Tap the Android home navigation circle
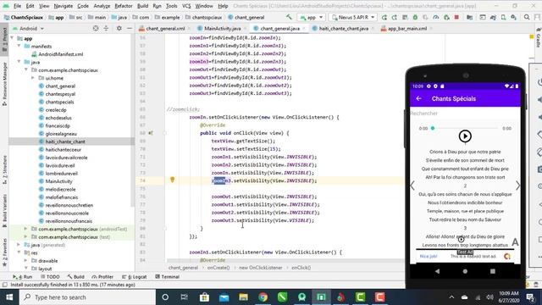The height and width of the screenshot is (305, 542). click(465, 271)
